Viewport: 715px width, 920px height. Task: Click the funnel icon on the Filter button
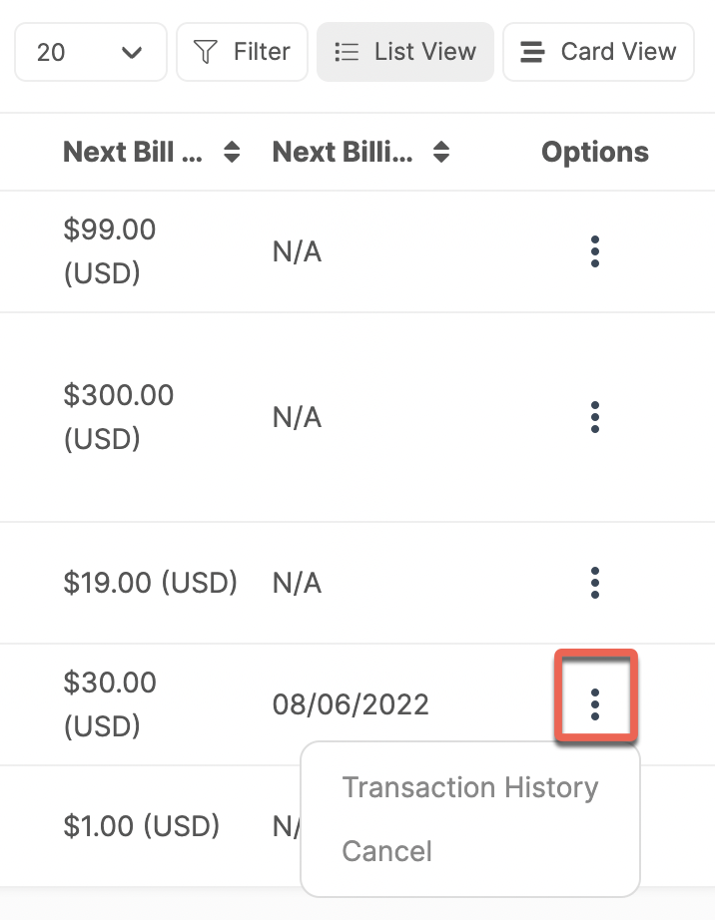coord(205,51)
